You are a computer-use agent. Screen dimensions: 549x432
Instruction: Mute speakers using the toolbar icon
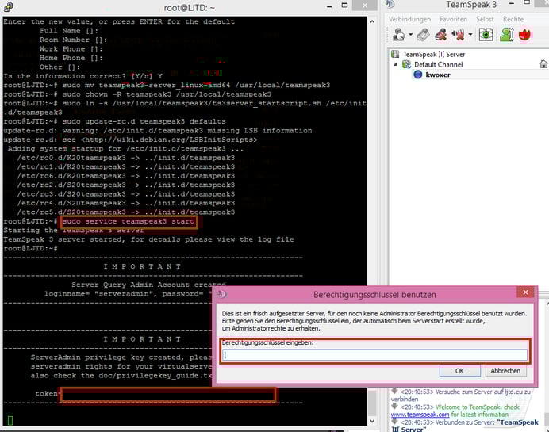point(459,35)
